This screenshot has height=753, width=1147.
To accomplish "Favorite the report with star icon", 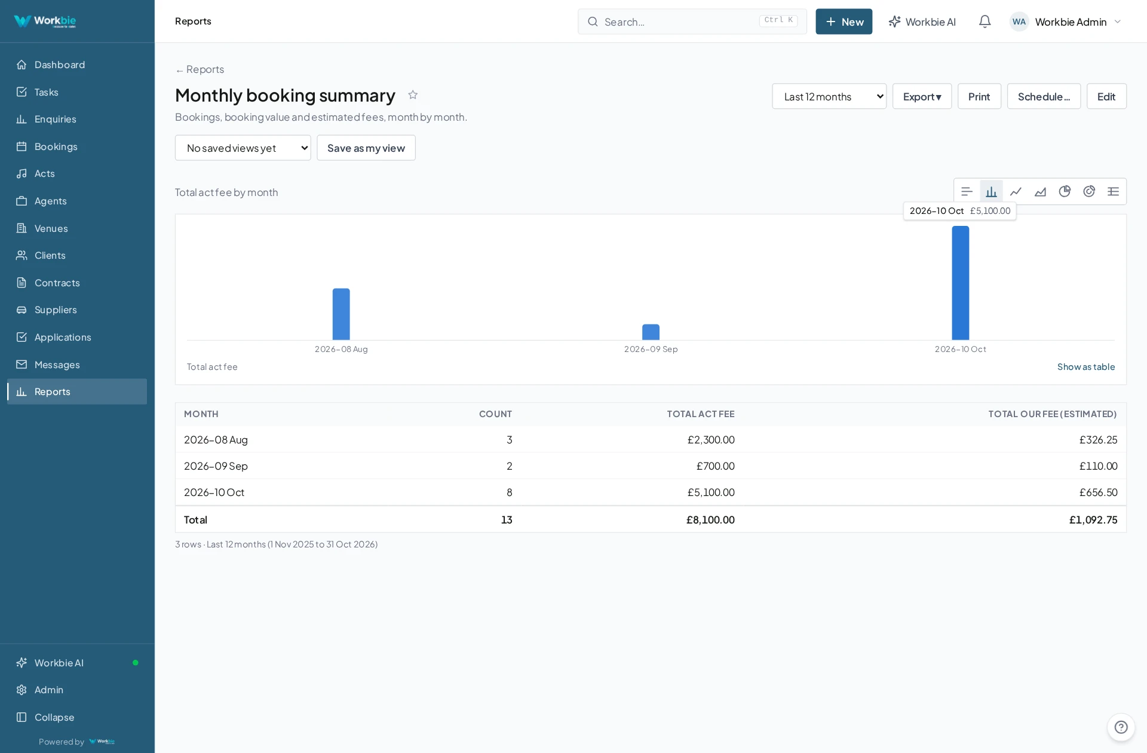I will click(413, 95).
